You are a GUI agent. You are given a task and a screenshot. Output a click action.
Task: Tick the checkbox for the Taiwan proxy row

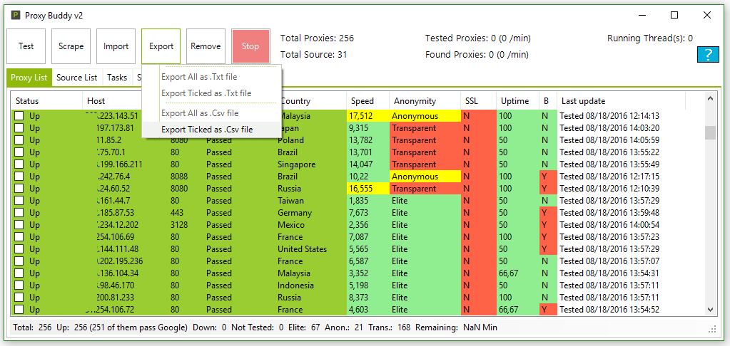point(19,201)
